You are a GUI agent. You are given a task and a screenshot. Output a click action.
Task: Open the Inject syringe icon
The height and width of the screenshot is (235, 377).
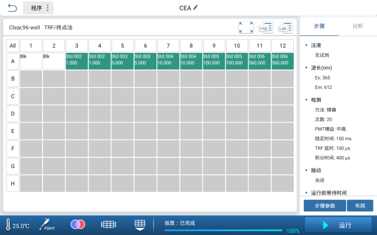tap(47, 225)
